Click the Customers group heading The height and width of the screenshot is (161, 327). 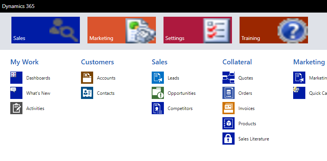[97, 62]
